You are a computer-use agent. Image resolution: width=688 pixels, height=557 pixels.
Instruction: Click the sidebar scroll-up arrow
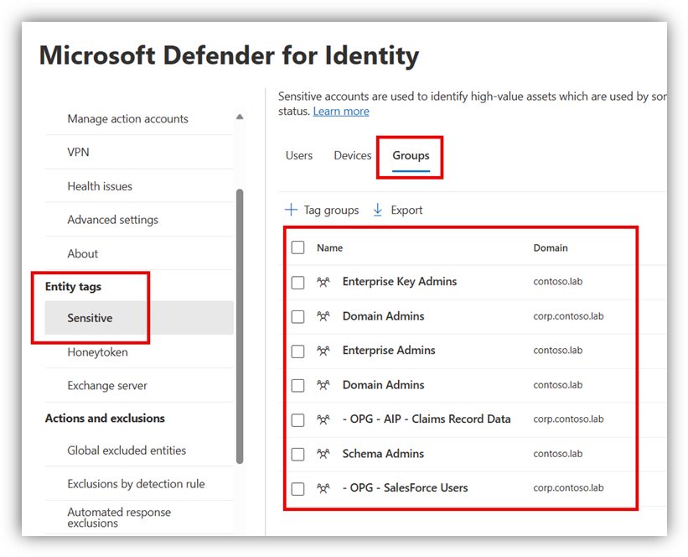click(240, 117)
